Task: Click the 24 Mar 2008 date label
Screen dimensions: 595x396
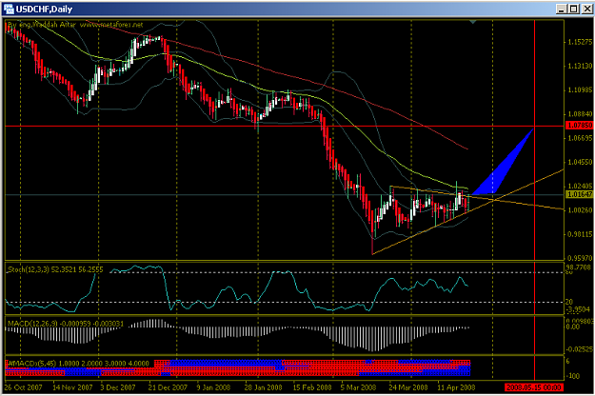Action: coord(407,387)
